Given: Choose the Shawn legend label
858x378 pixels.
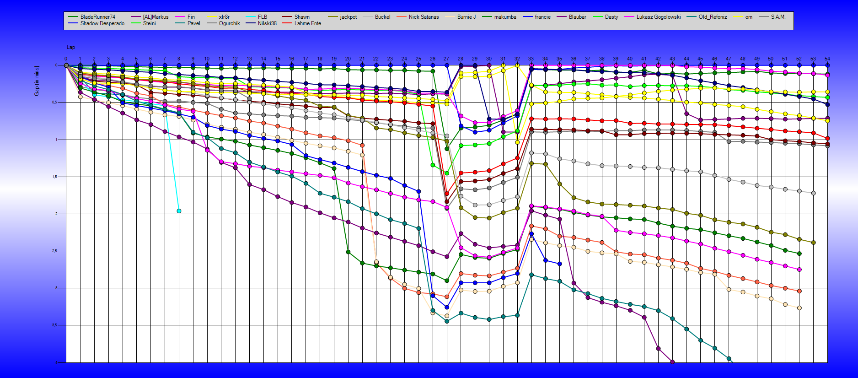Looking at the screenshot, I should click(302, 17).
